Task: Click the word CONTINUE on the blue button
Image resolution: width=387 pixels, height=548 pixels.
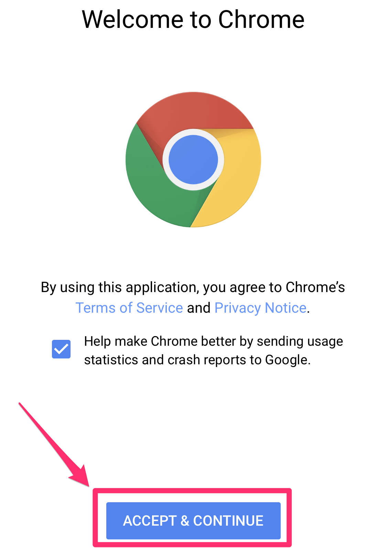Action: click(228, 520)
